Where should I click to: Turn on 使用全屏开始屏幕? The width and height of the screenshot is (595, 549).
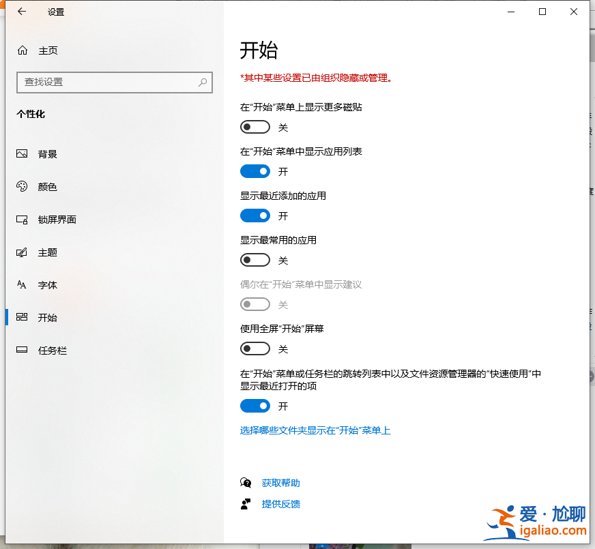tap(255, 348)
